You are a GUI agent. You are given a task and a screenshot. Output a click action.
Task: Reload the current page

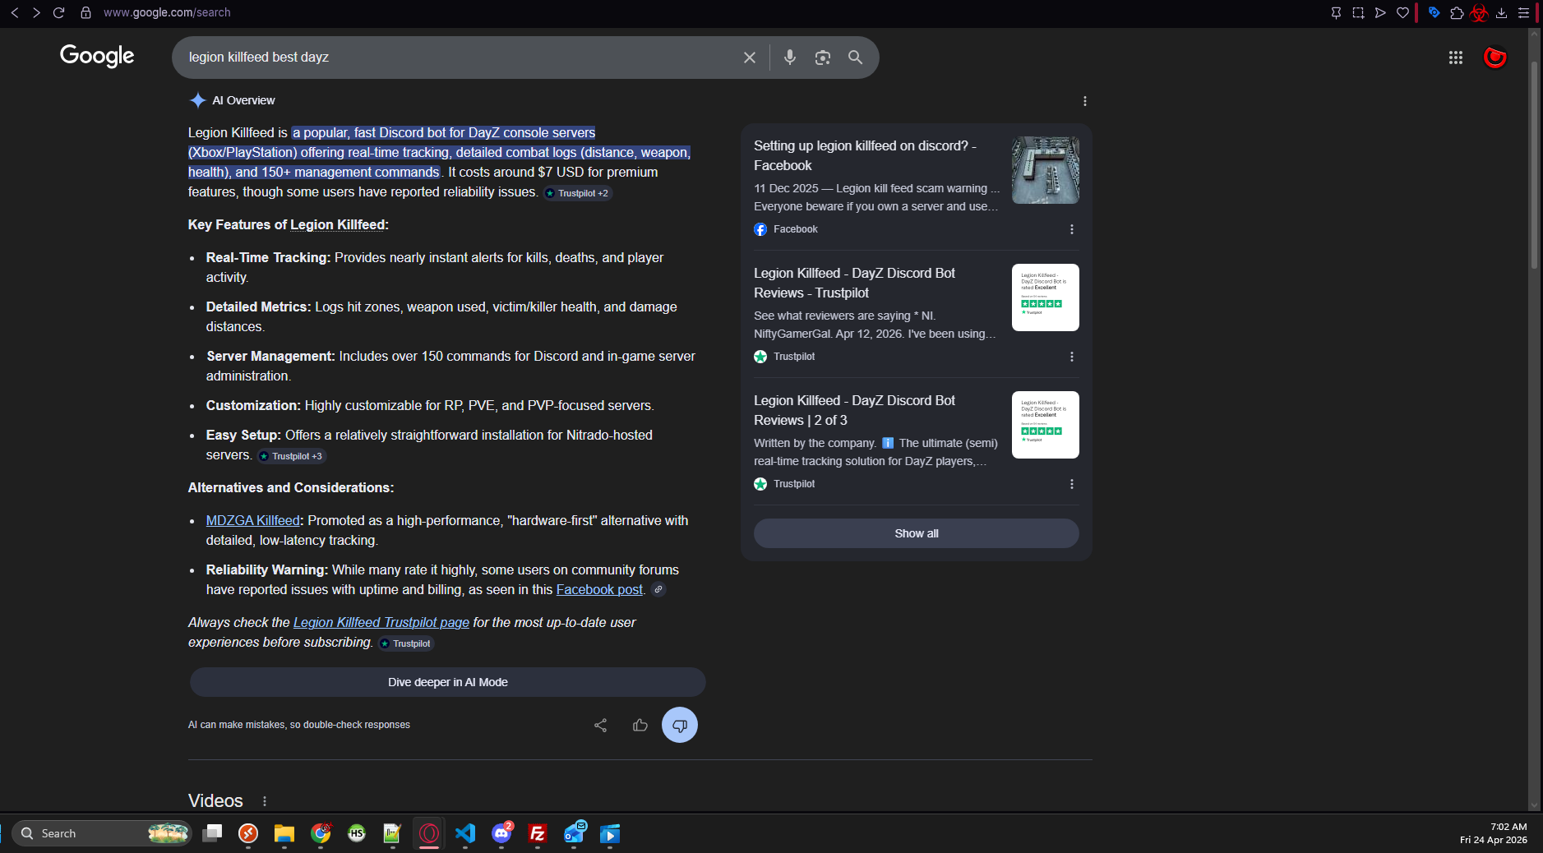tap(58, 12)
